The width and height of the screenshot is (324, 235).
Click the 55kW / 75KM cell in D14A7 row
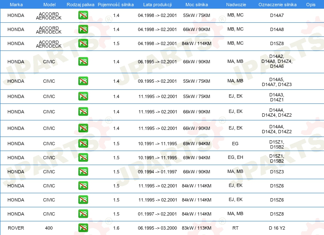196,15
